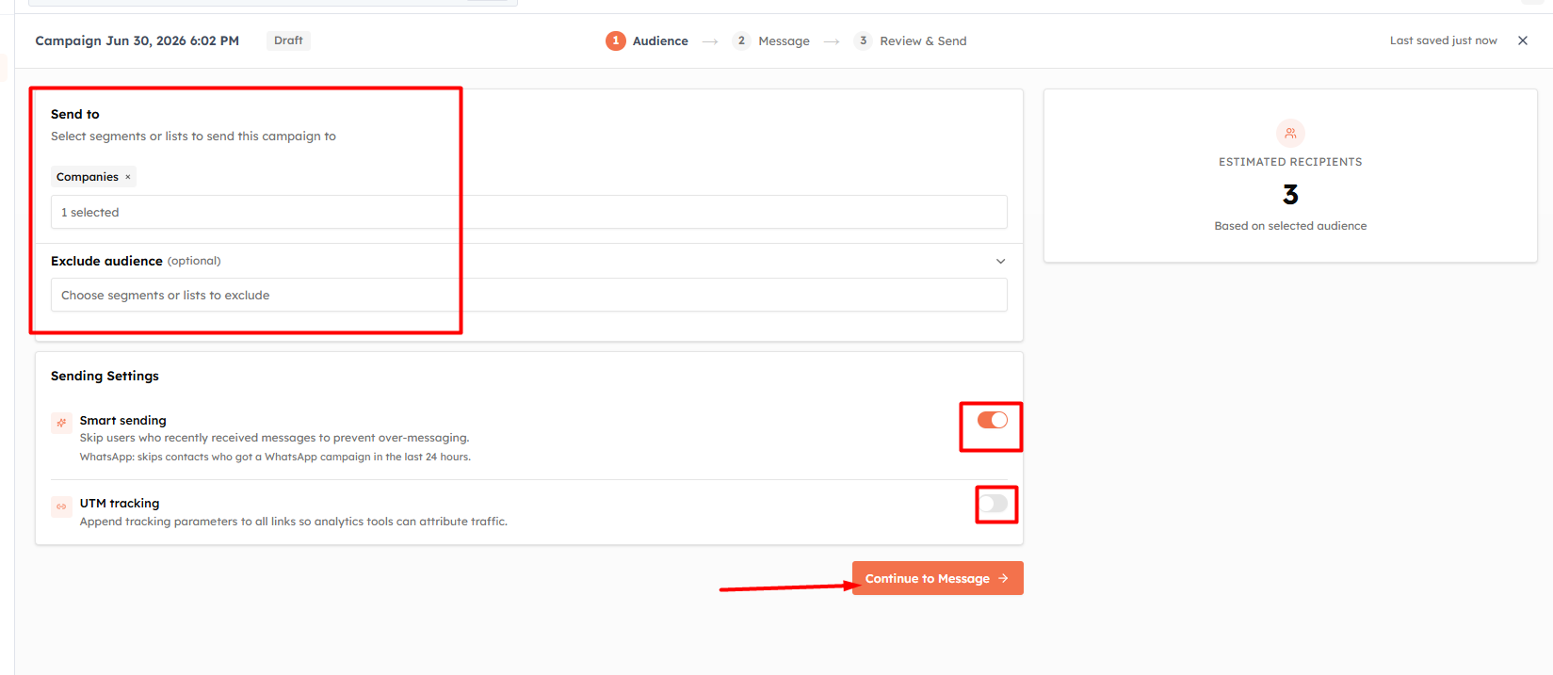
Task: Open the Send to segments selector
Action: 528,212
